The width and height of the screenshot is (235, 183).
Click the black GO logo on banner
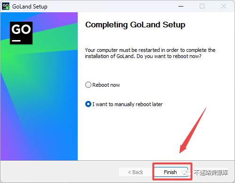click(x=21, y=33)
